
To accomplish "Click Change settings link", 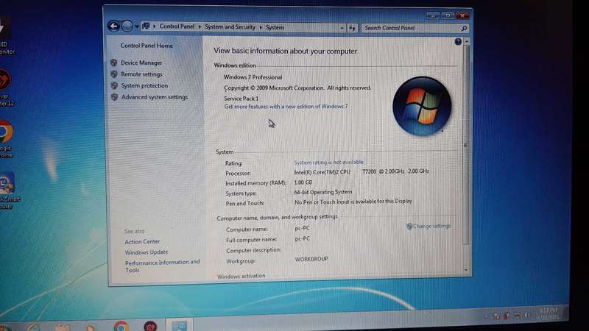I will 431,226.
